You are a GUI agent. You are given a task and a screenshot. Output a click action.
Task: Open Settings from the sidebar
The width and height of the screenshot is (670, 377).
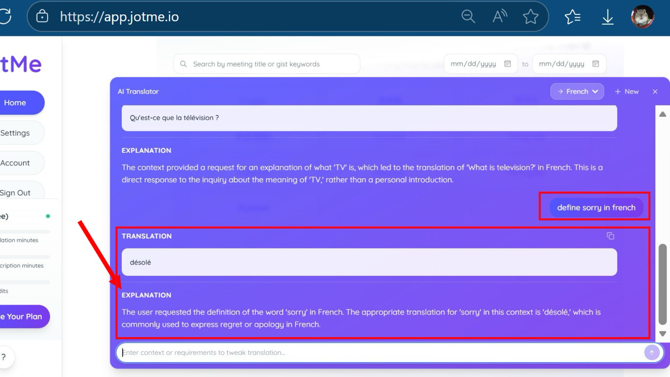pos(15,133)
